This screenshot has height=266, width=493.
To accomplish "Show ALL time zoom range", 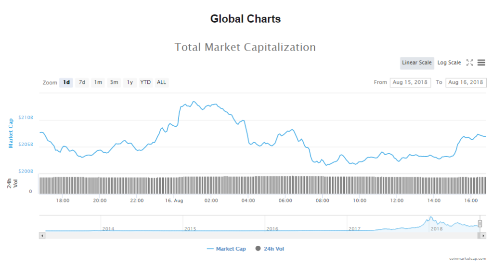I will pos(162,82).
